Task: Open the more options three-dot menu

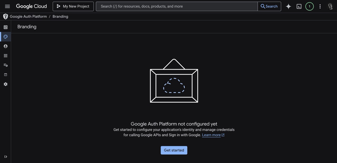Action: (x=320, y=6)
